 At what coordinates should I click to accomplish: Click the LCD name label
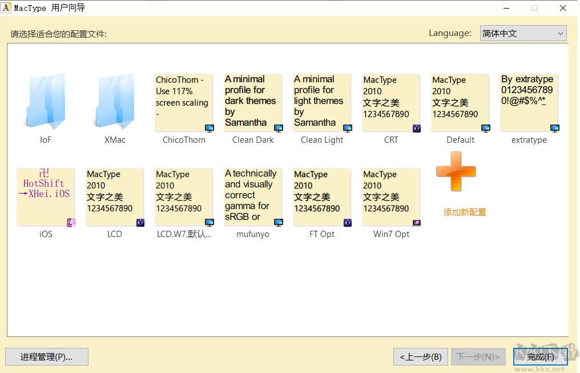point(115,234)
